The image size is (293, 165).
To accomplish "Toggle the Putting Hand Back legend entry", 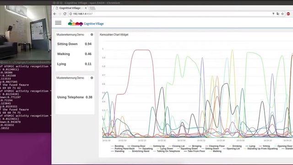I will (123, 148).
